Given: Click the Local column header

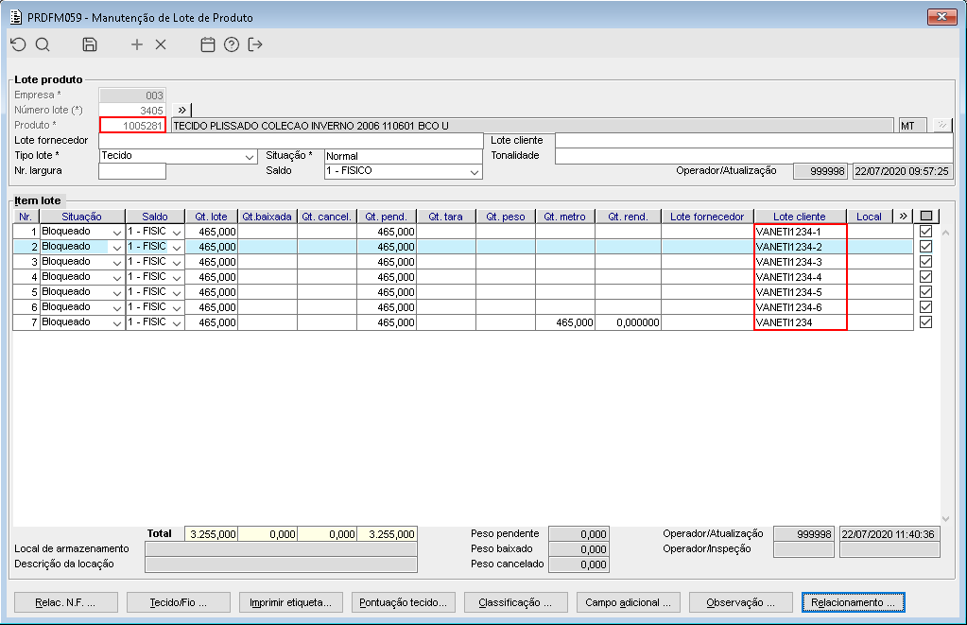Looking at the screenshot, I should 869,216.
